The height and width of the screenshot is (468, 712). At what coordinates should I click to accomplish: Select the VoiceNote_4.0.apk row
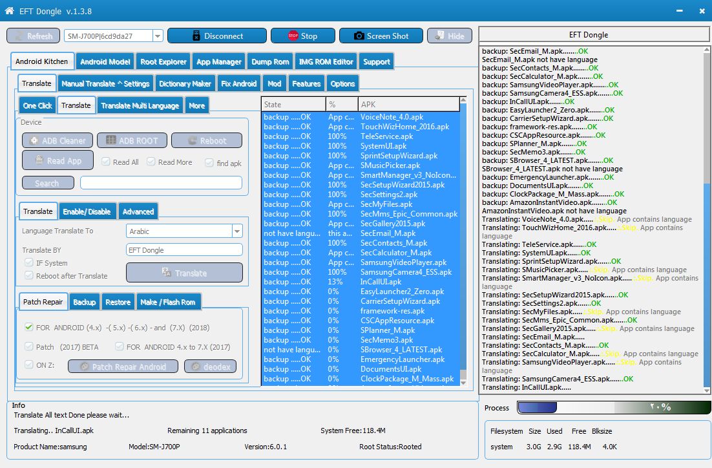coord(361,117)
